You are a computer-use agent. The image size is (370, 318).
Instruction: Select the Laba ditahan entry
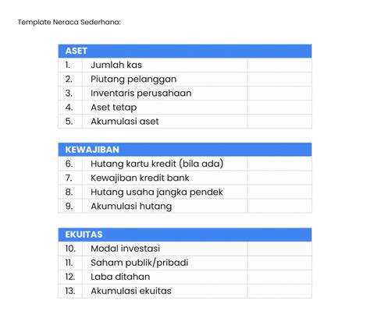(120, 277)
